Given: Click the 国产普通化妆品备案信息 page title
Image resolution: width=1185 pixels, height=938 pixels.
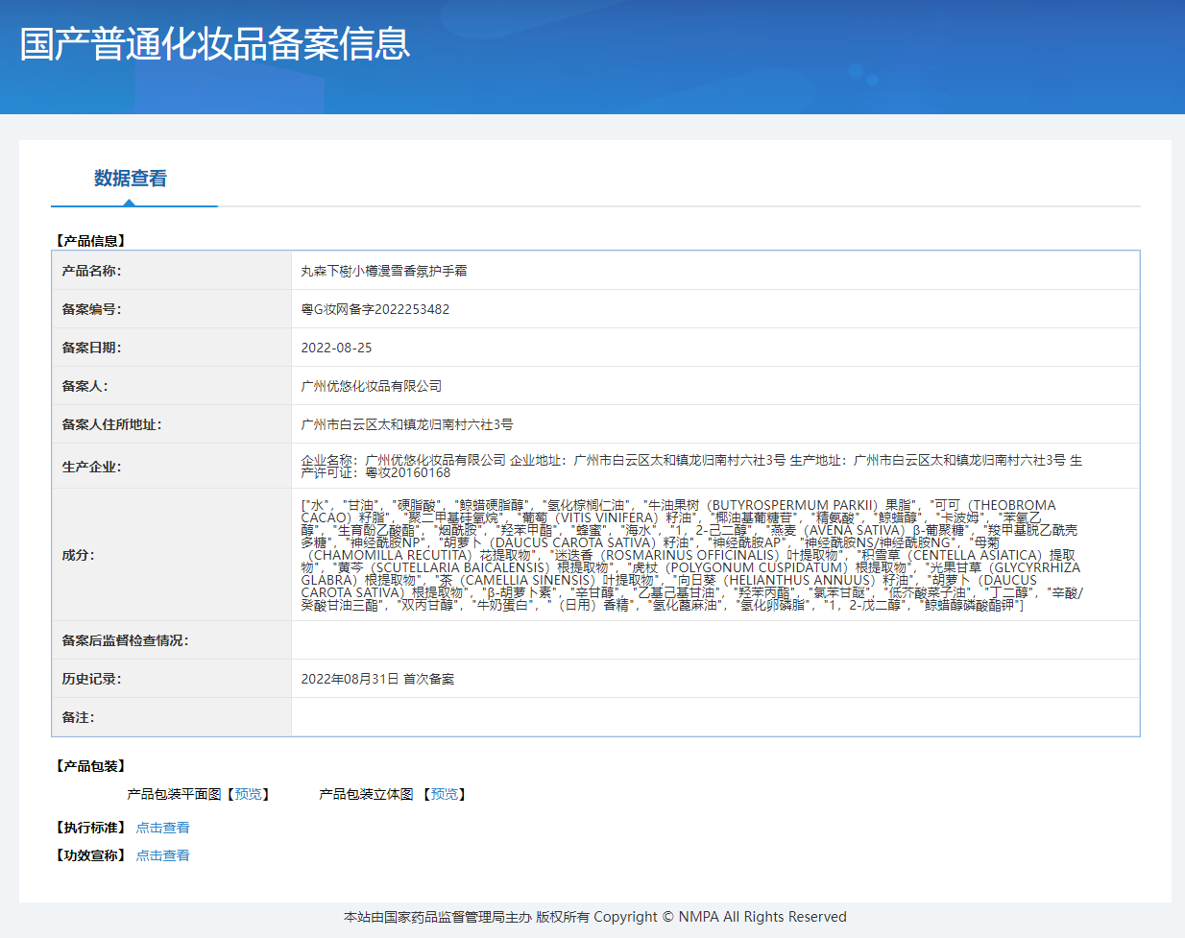Looking at the screenshot, I should coord(215,44).
